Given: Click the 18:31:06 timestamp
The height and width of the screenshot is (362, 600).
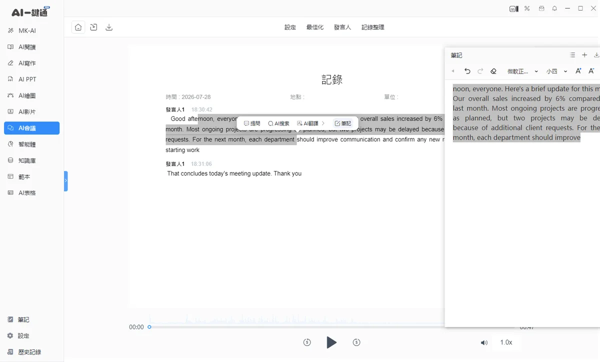Looking at the screenshot, I should [201, 164].
